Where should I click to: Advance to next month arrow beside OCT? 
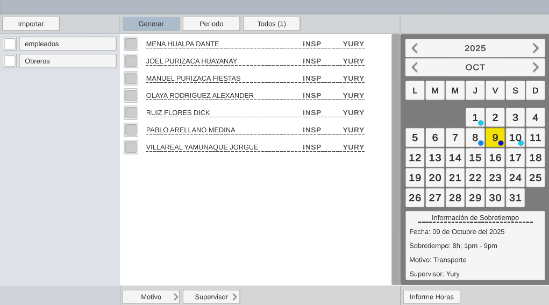point(536,68)
